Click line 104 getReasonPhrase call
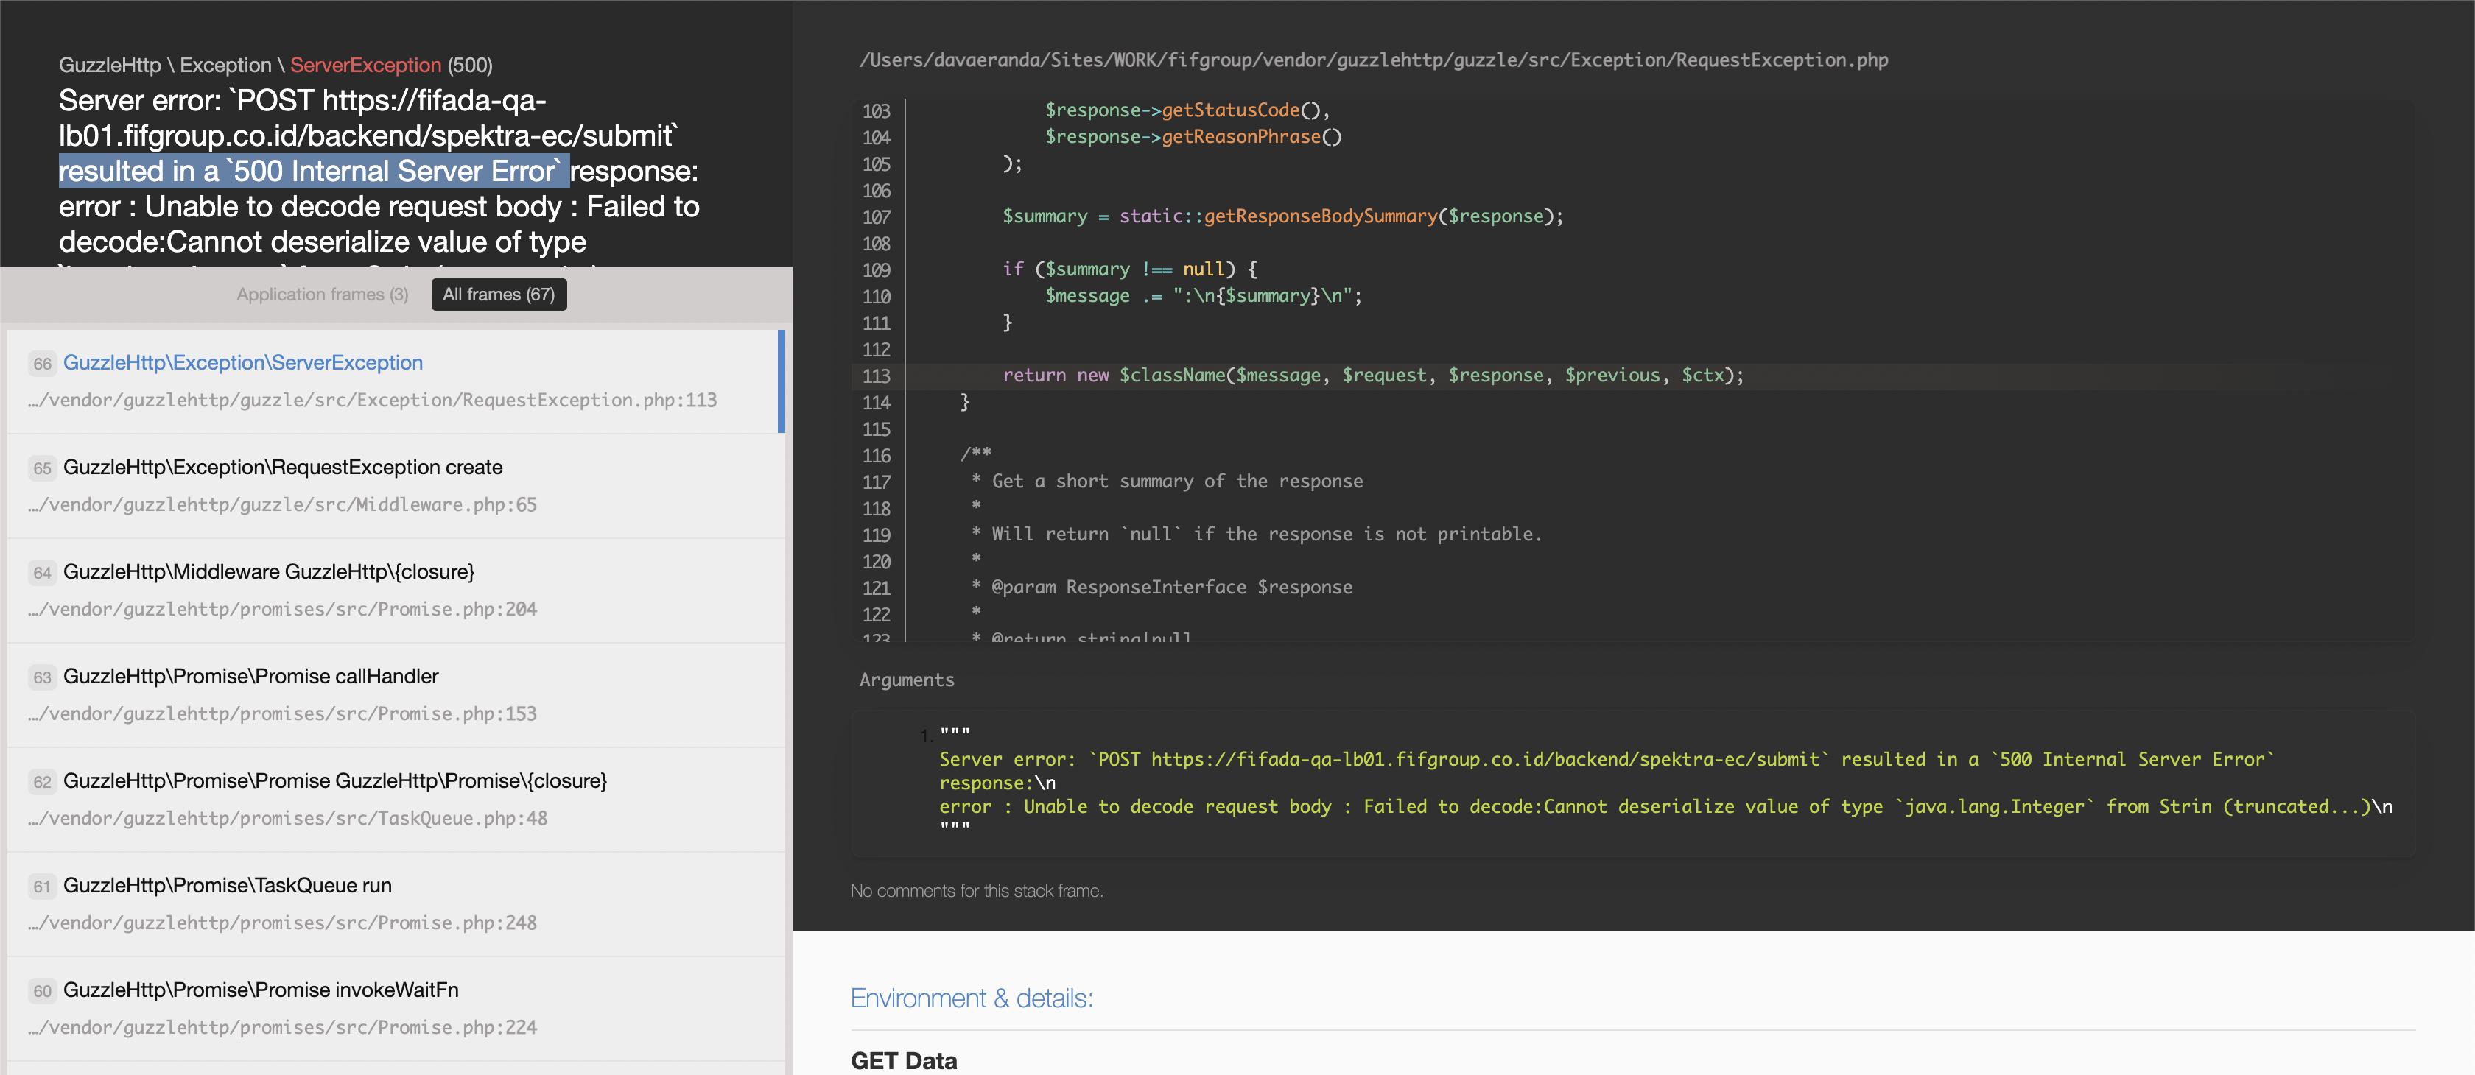Screen dimensions: 2475x1075 [1193, 136]
